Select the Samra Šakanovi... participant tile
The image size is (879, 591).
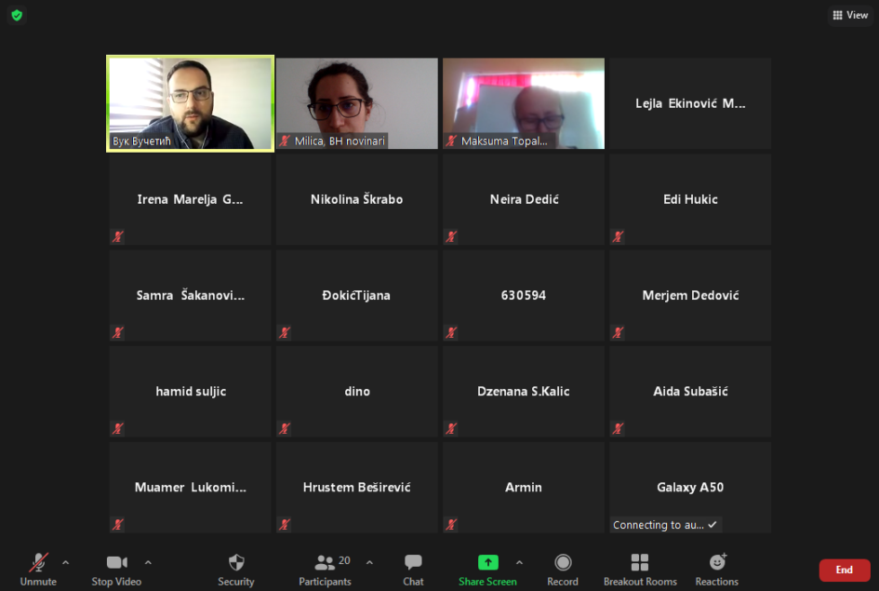pos(190,296)
